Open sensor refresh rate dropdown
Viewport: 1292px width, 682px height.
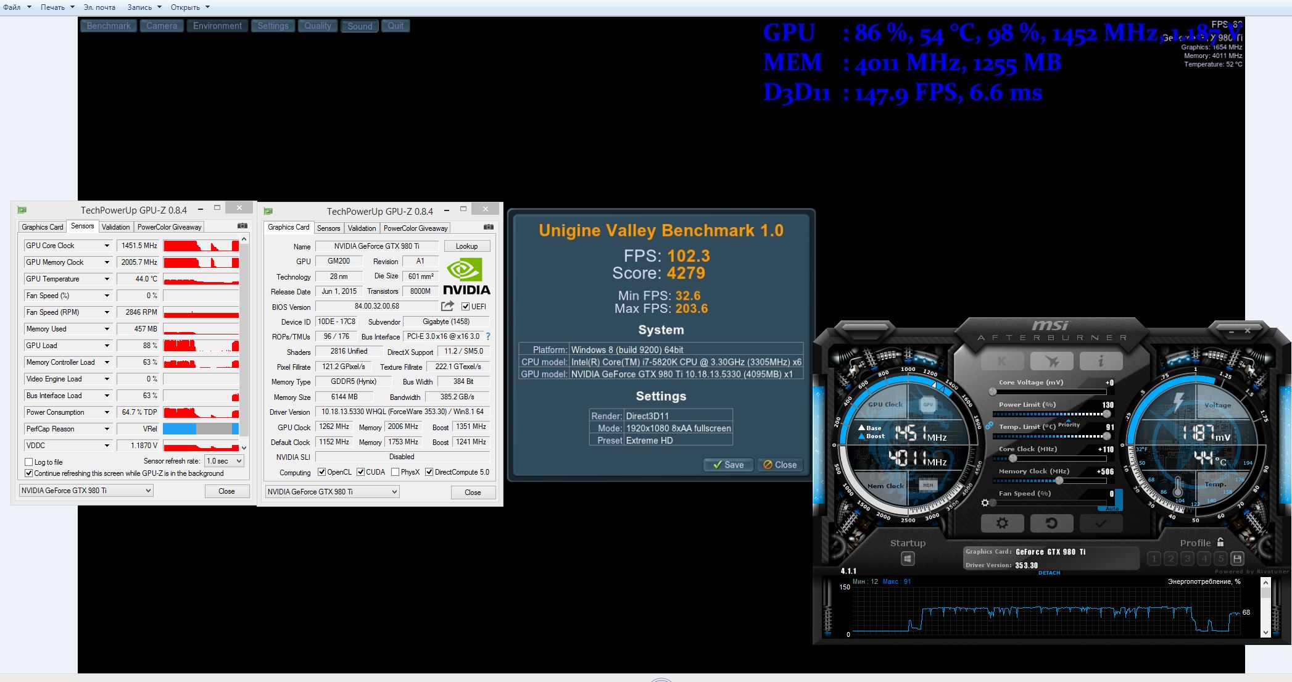click(x=224, y=461)
